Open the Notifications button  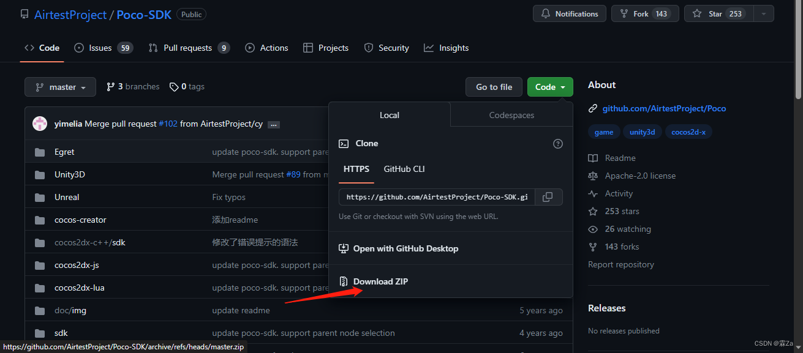coord(570,13)
